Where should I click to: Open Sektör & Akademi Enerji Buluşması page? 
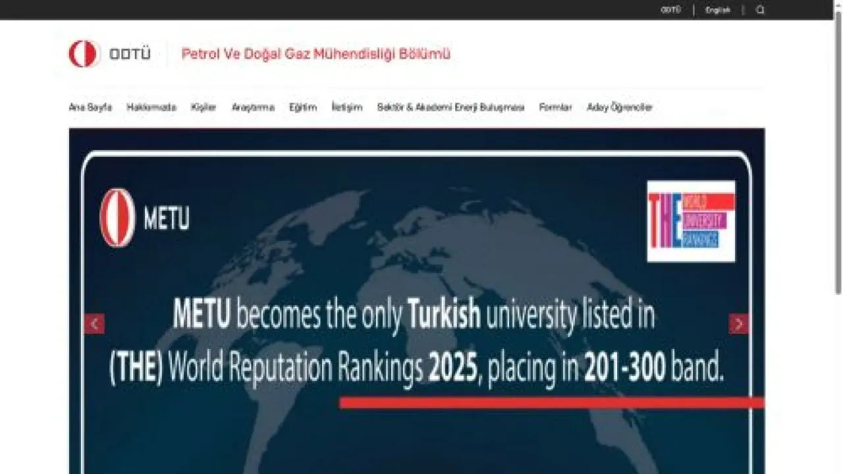point(450,107)
